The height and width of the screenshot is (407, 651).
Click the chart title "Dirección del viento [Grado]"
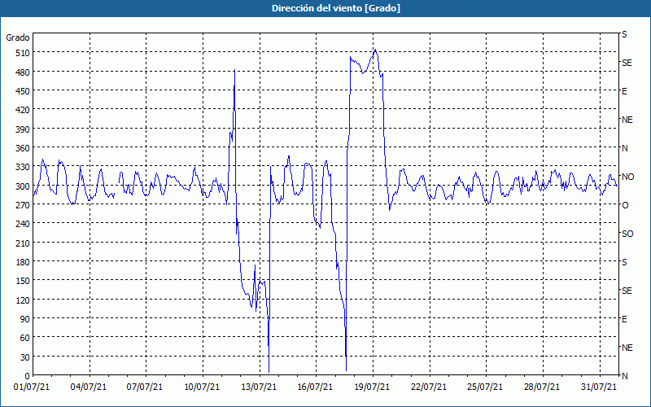tap(336, 8)
